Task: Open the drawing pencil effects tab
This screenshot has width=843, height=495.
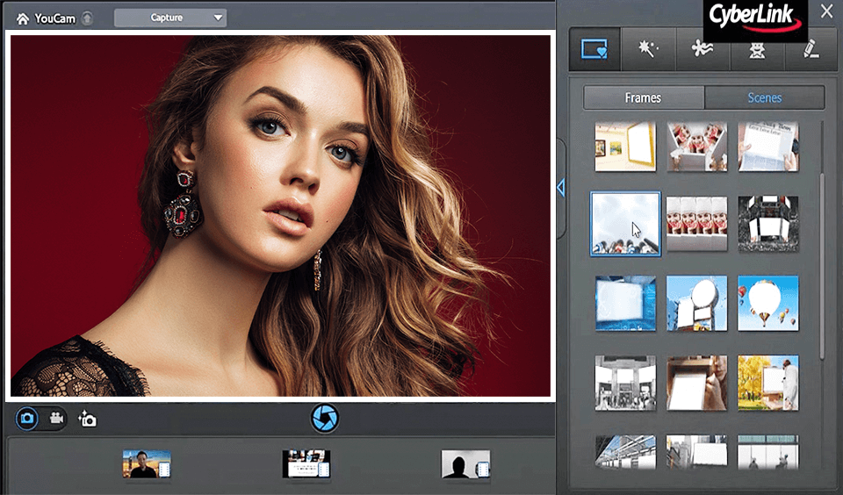Action: (x=811, y=51)
